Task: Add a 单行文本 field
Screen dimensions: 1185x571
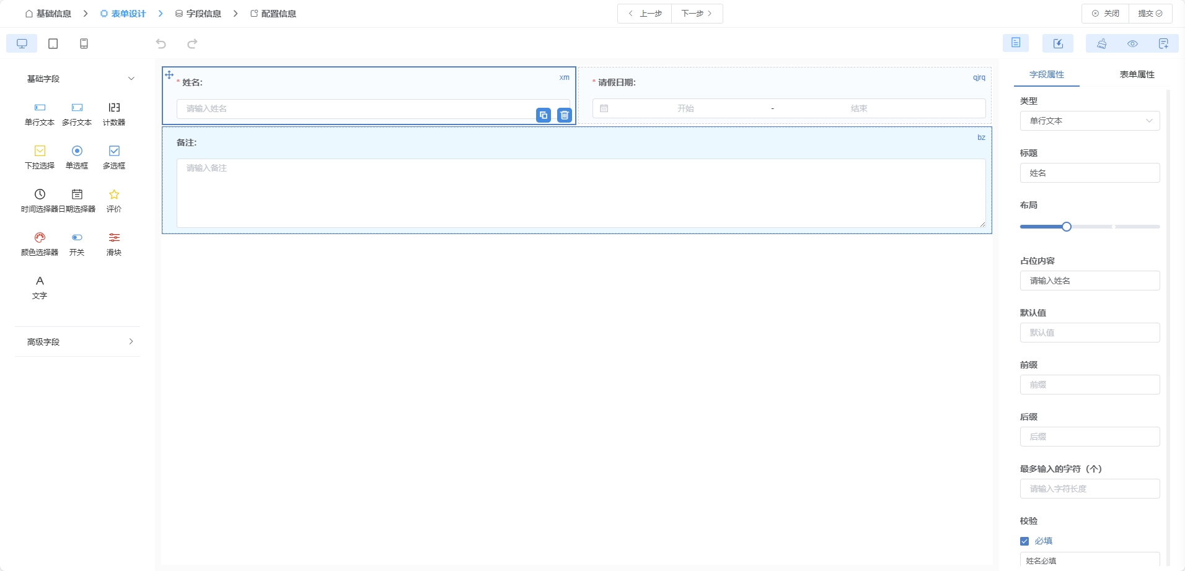Action: tap(40, 115)
